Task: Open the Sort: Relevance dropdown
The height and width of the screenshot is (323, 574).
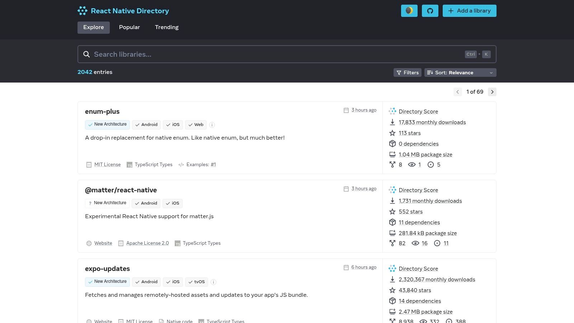Action: [x=460, y=72]
